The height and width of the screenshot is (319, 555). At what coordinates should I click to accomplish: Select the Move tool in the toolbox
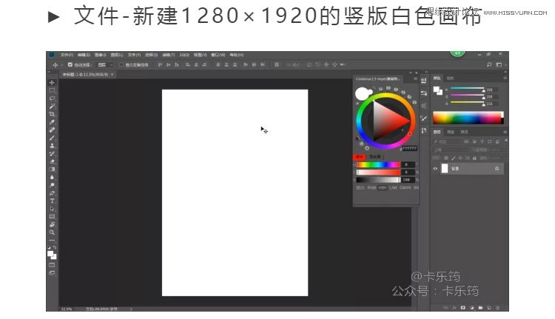pos(52,82)
